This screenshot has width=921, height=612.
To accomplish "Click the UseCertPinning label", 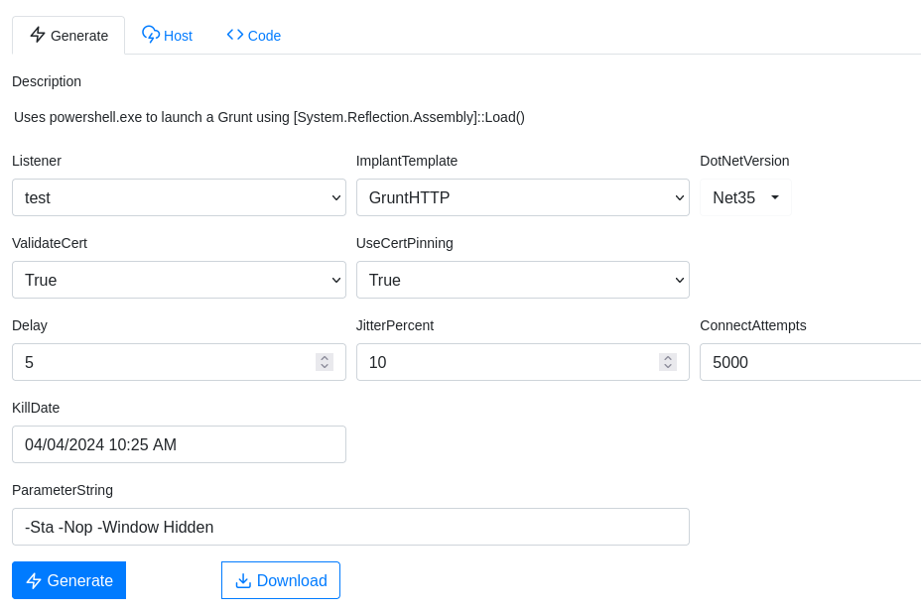I will pos(405,243).
